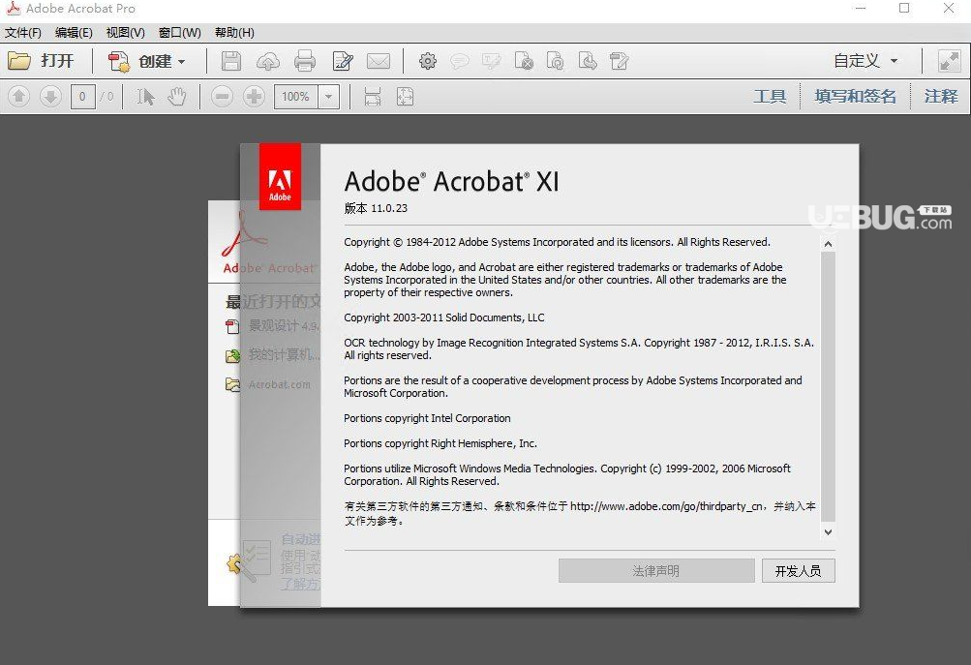Open the 文件(F) menu

pyautogui.click(x=23, y=33)
